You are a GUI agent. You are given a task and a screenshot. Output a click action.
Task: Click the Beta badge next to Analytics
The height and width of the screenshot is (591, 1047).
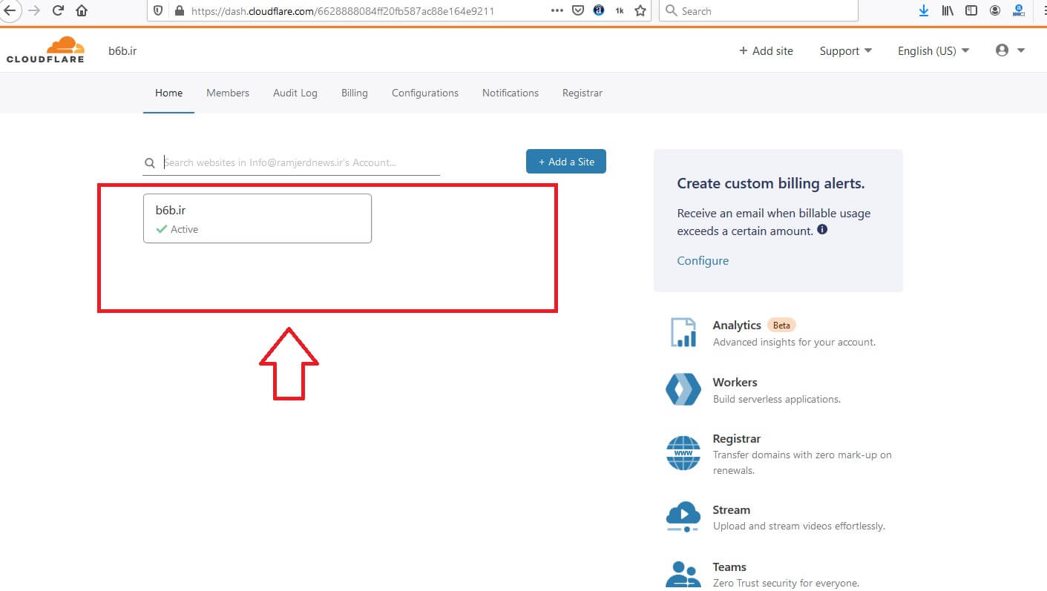tap(781, 326)
